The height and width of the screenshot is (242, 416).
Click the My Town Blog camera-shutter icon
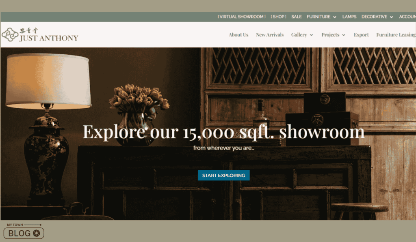click(36, 233)
